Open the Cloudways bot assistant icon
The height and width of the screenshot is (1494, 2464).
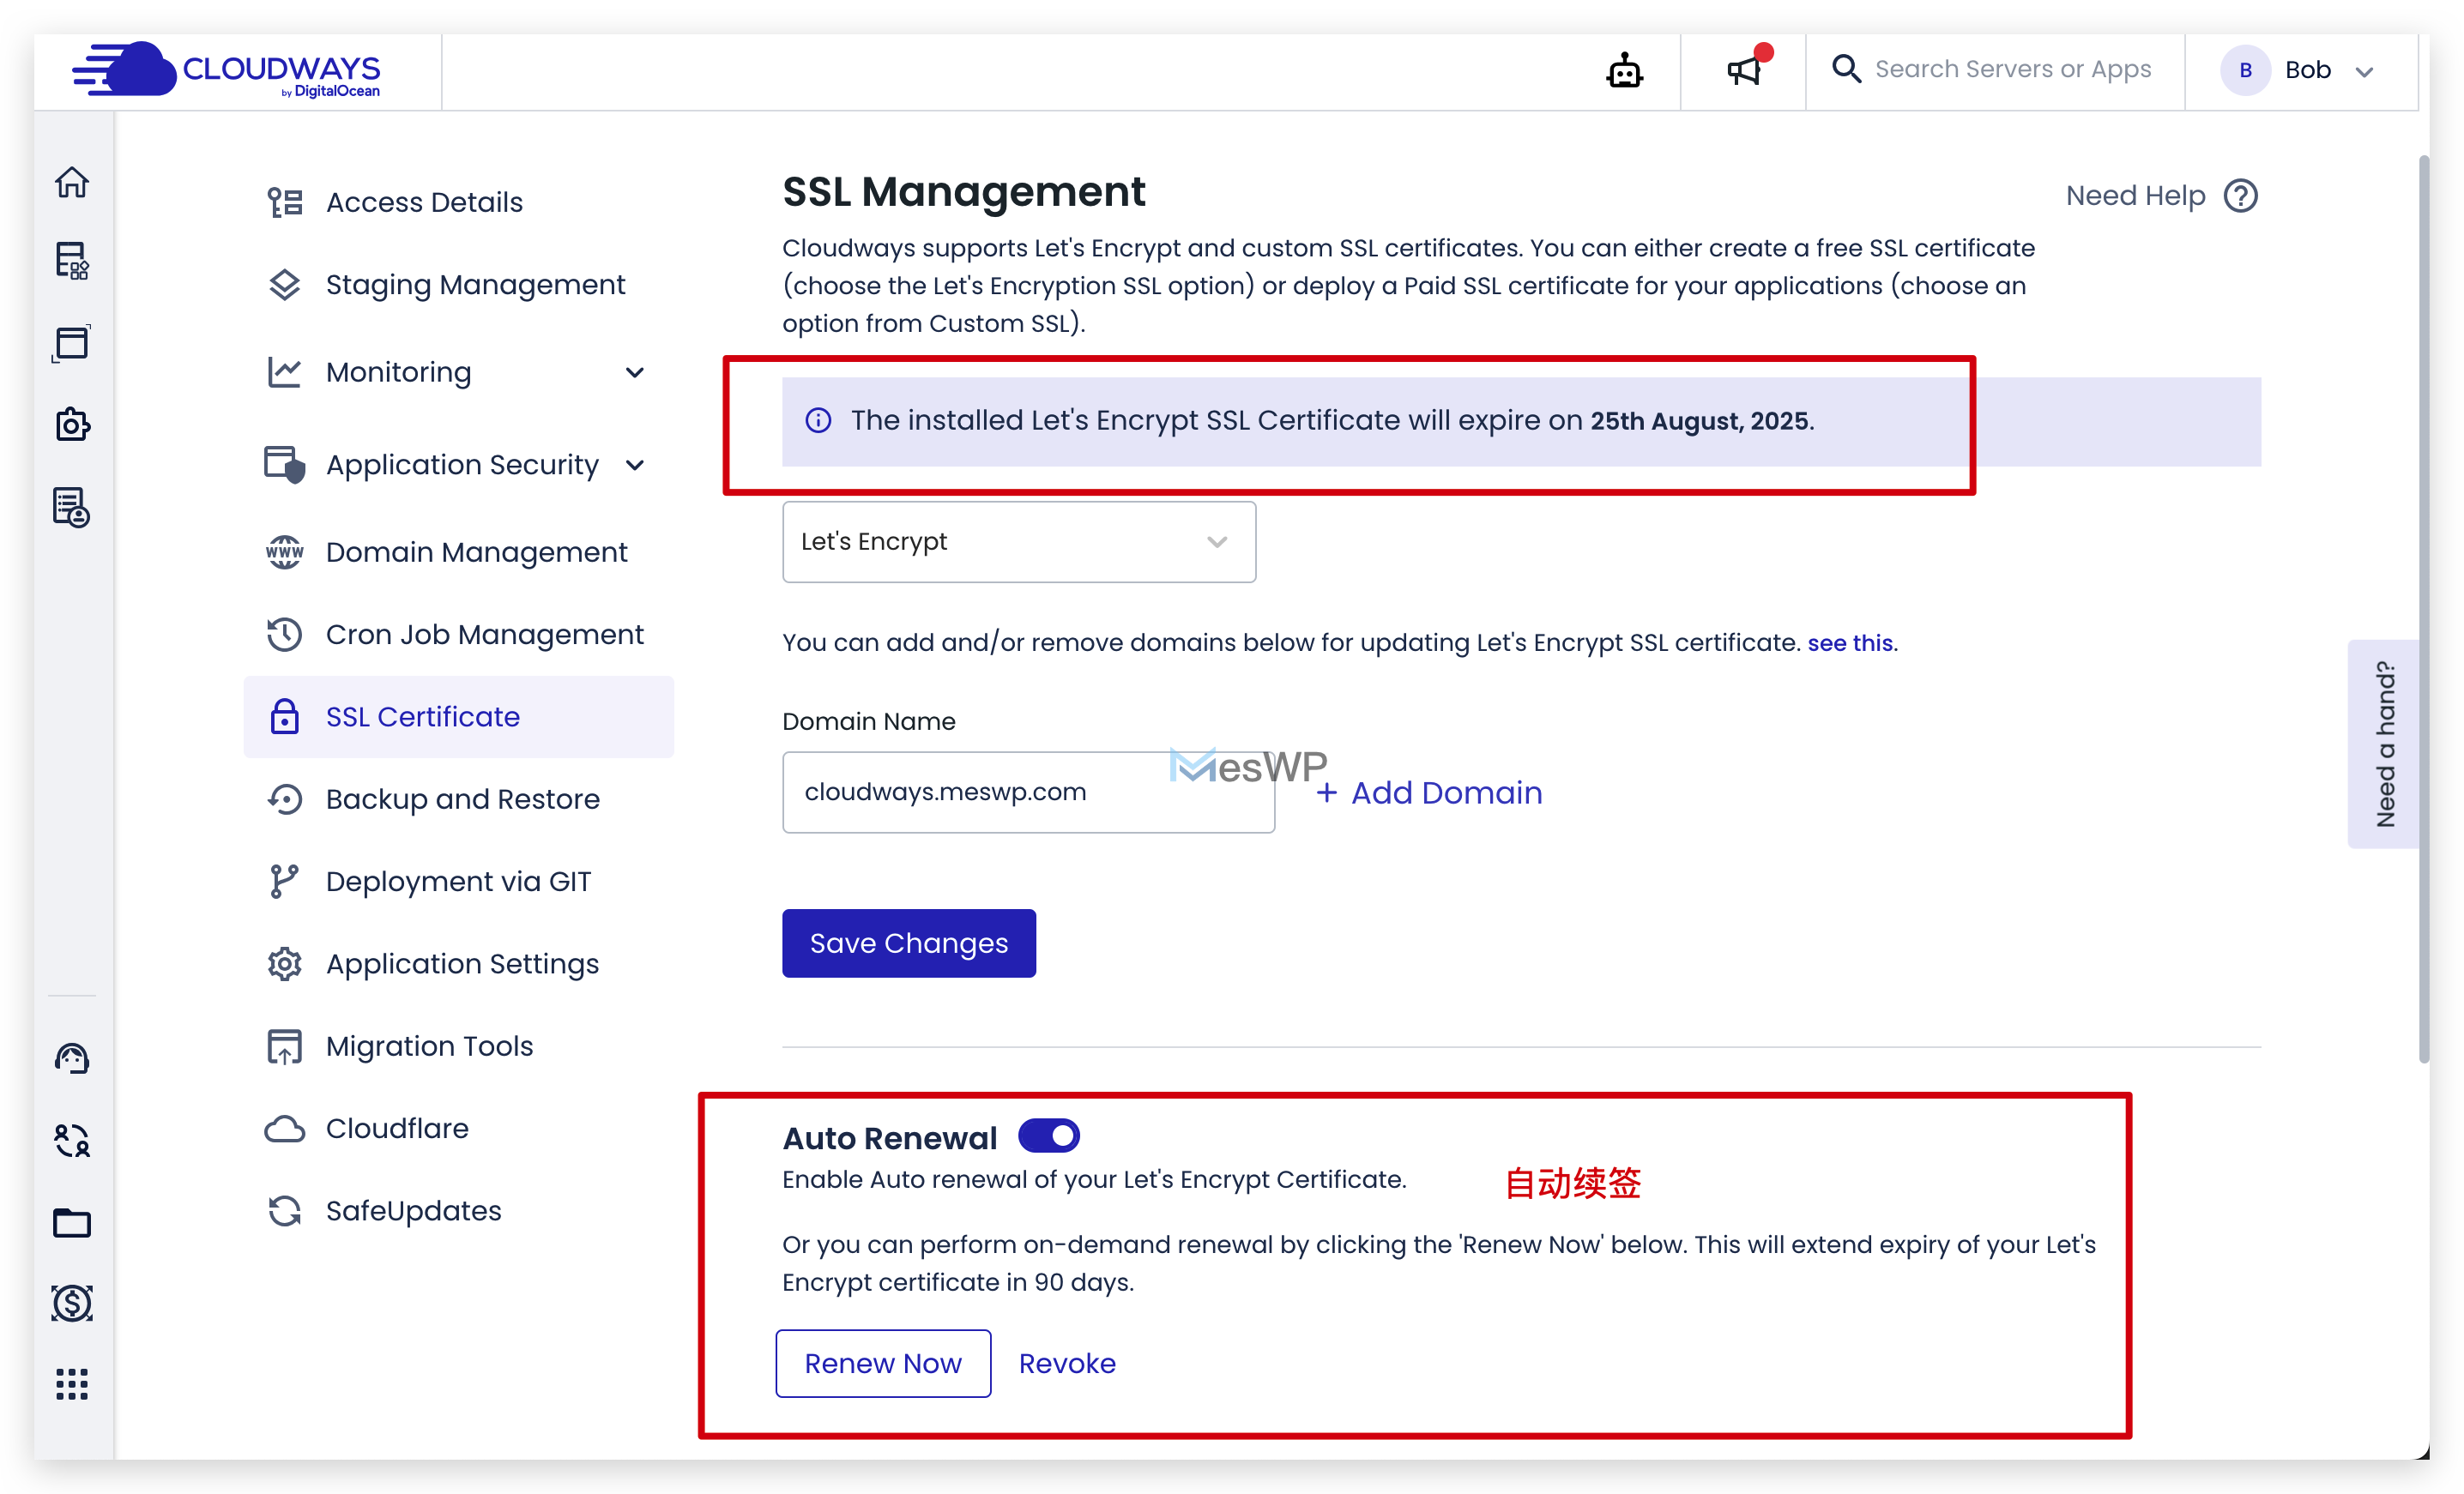[1625, 70]
